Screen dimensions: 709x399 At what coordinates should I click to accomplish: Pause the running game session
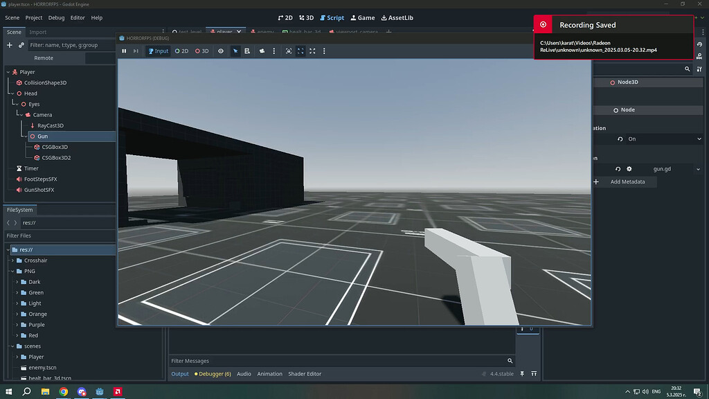coord(124,51)
